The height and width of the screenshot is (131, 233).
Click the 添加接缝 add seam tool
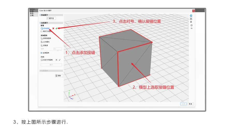click(45, 28)
